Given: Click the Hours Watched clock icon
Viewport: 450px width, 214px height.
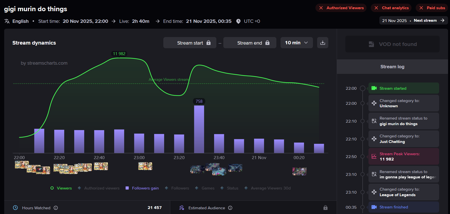Looking at the screenshot, I should click(x=15, y=208).
